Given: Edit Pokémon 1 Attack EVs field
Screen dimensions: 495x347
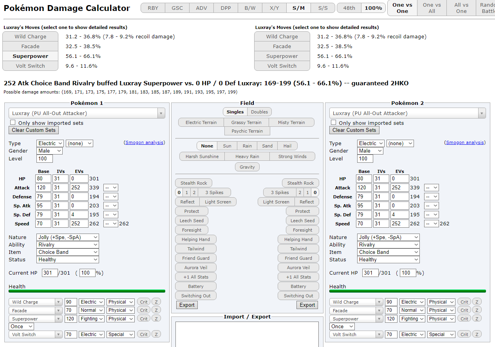Looking at the screenshot, I should click(79, 188).
